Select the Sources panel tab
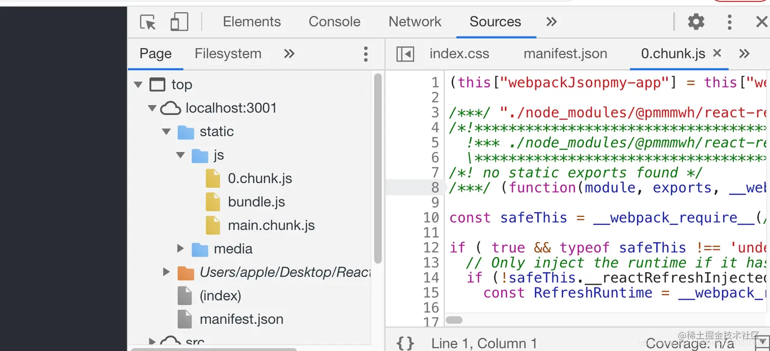Screen dimensions: 770x351 click(x=496, y=22)
